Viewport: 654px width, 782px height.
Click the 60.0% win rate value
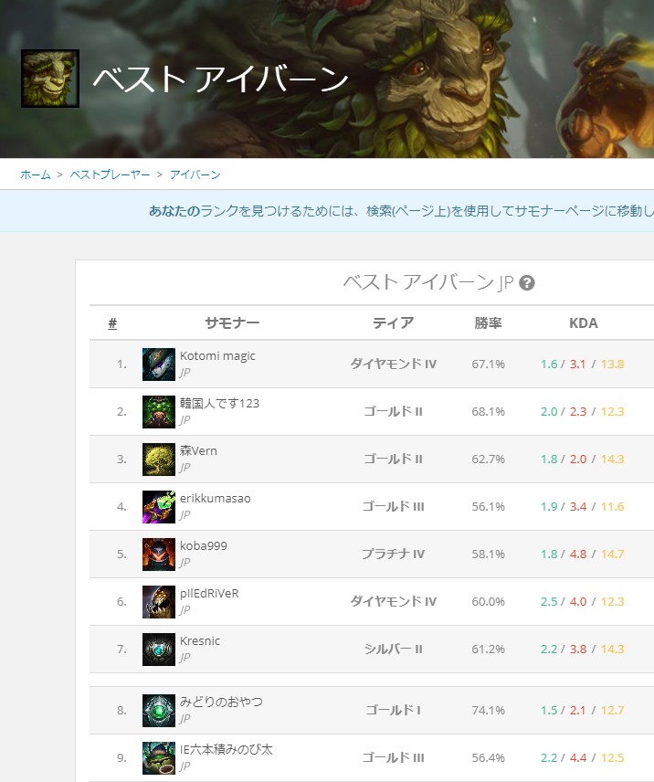tap(489, 601)
